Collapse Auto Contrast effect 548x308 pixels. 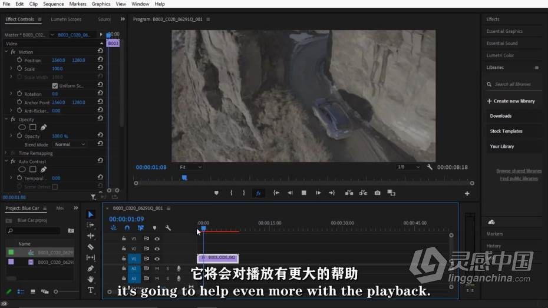6,161
